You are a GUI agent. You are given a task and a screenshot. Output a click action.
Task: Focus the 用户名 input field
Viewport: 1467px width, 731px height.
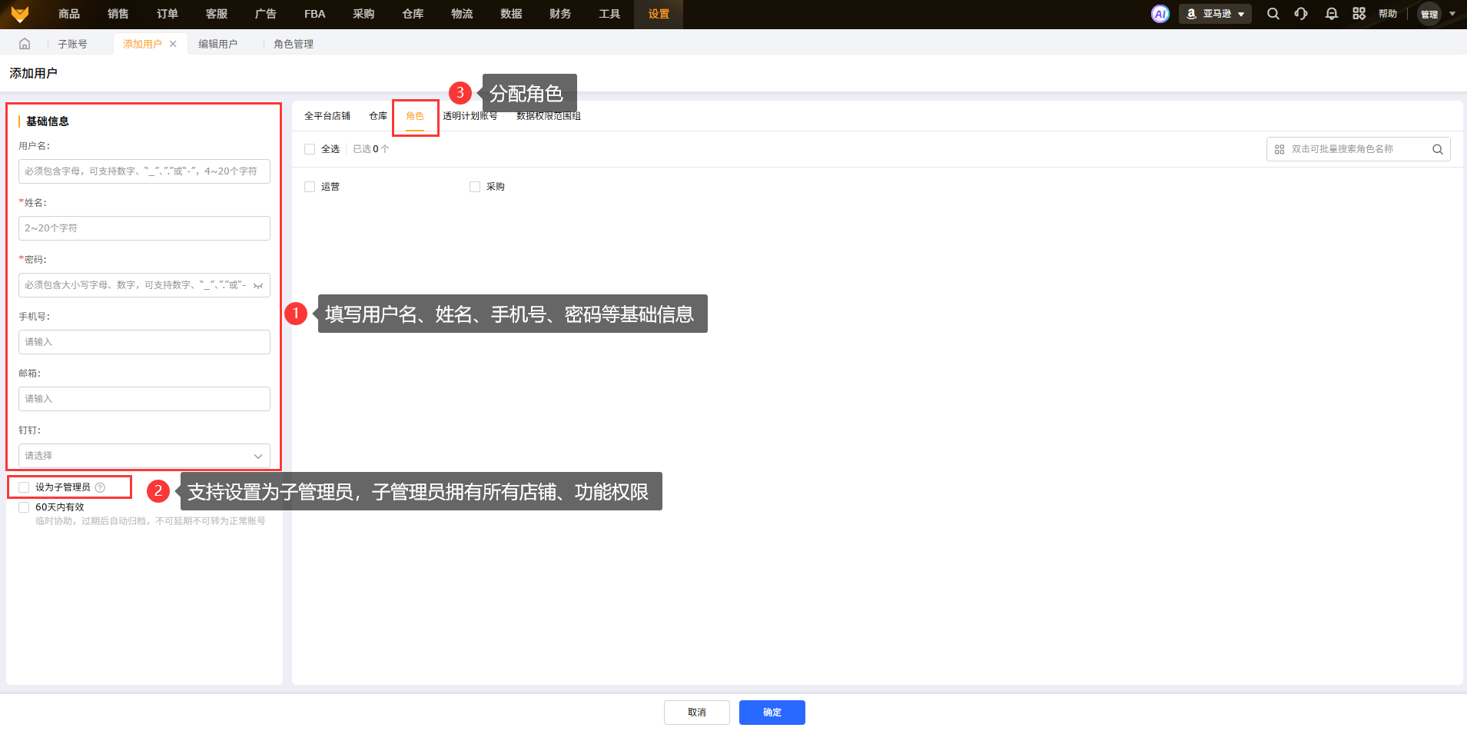[x=144, y=171]
